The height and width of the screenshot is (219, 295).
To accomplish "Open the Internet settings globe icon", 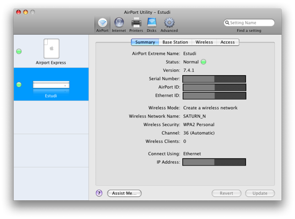I will pyautogui.click(x=119, y=23).
